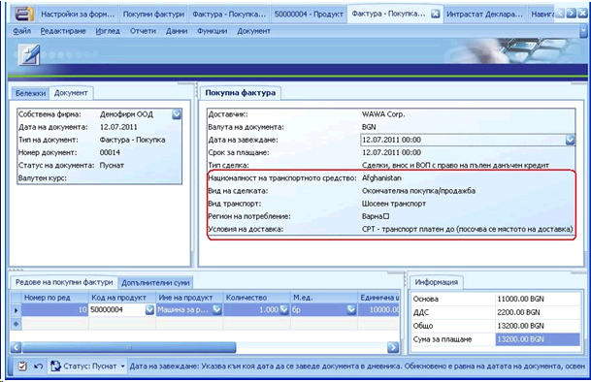Click the undo arrow icon in status bar

(x=38, y=366)
